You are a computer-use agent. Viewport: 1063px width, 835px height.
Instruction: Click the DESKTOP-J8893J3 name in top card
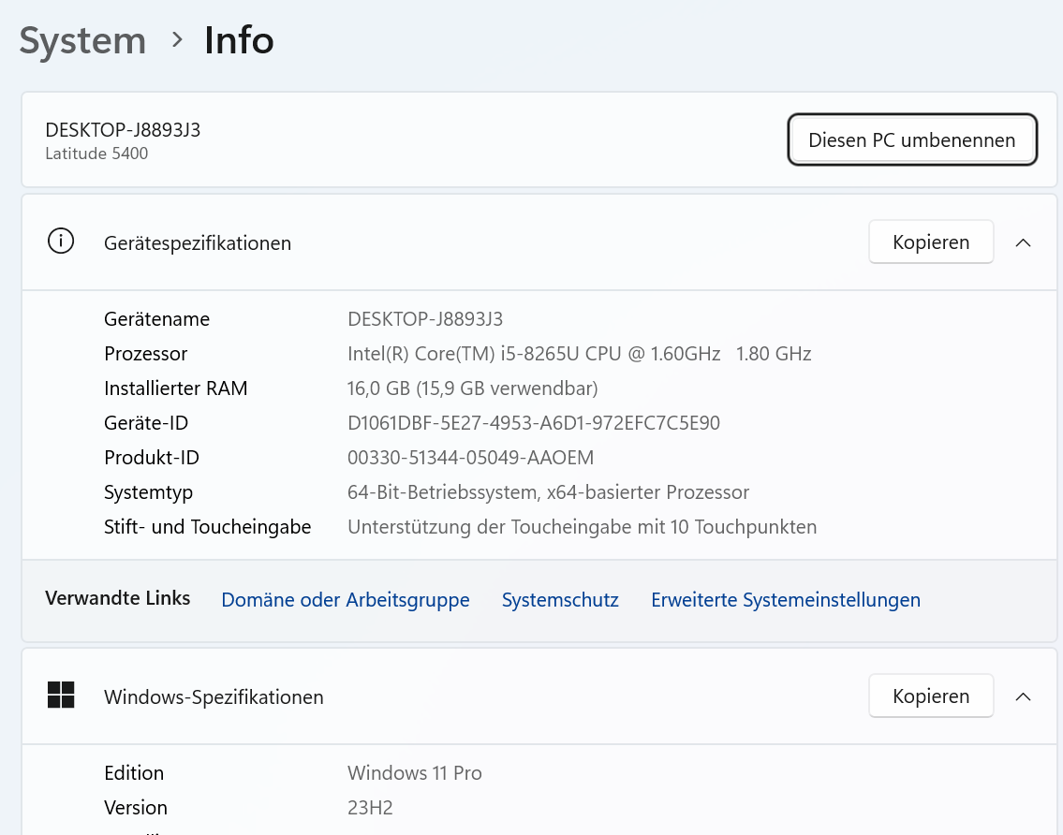point(123,130)
